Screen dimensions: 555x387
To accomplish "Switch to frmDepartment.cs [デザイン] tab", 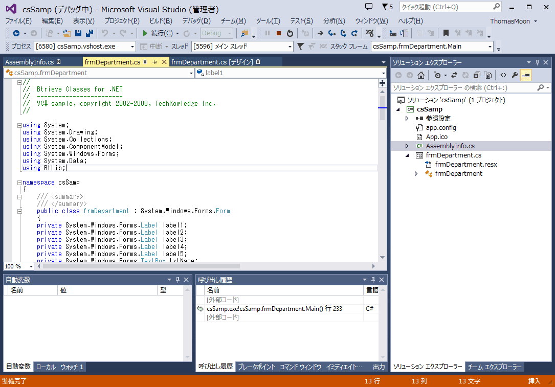I will [212, 62].
